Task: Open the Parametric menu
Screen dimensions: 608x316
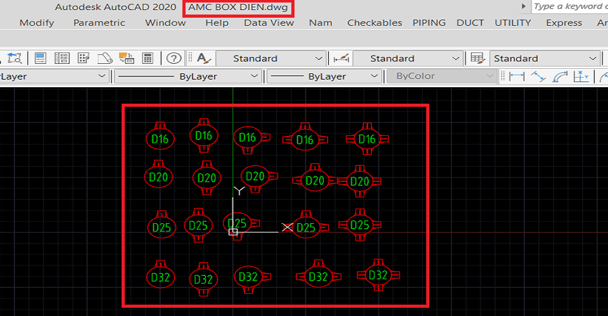Action: 99,23
